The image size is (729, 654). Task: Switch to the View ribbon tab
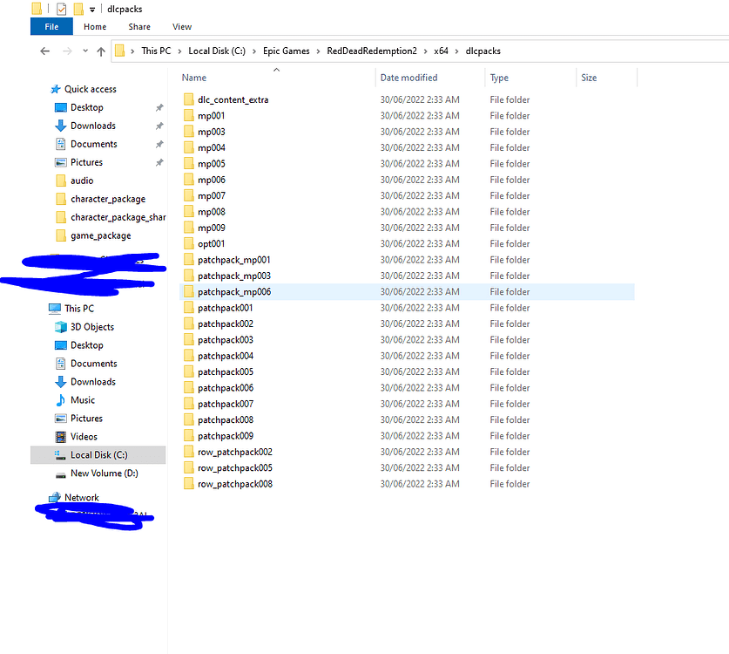tap(181, 26)
